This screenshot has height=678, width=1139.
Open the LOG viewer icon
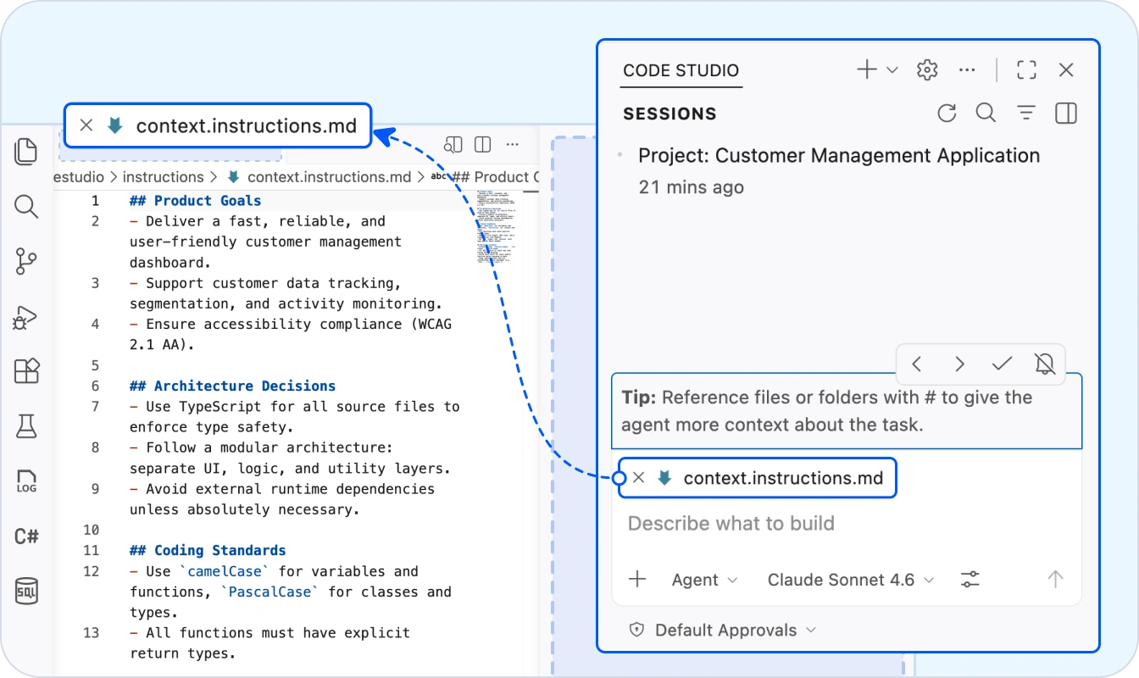(x=26, y=481)
